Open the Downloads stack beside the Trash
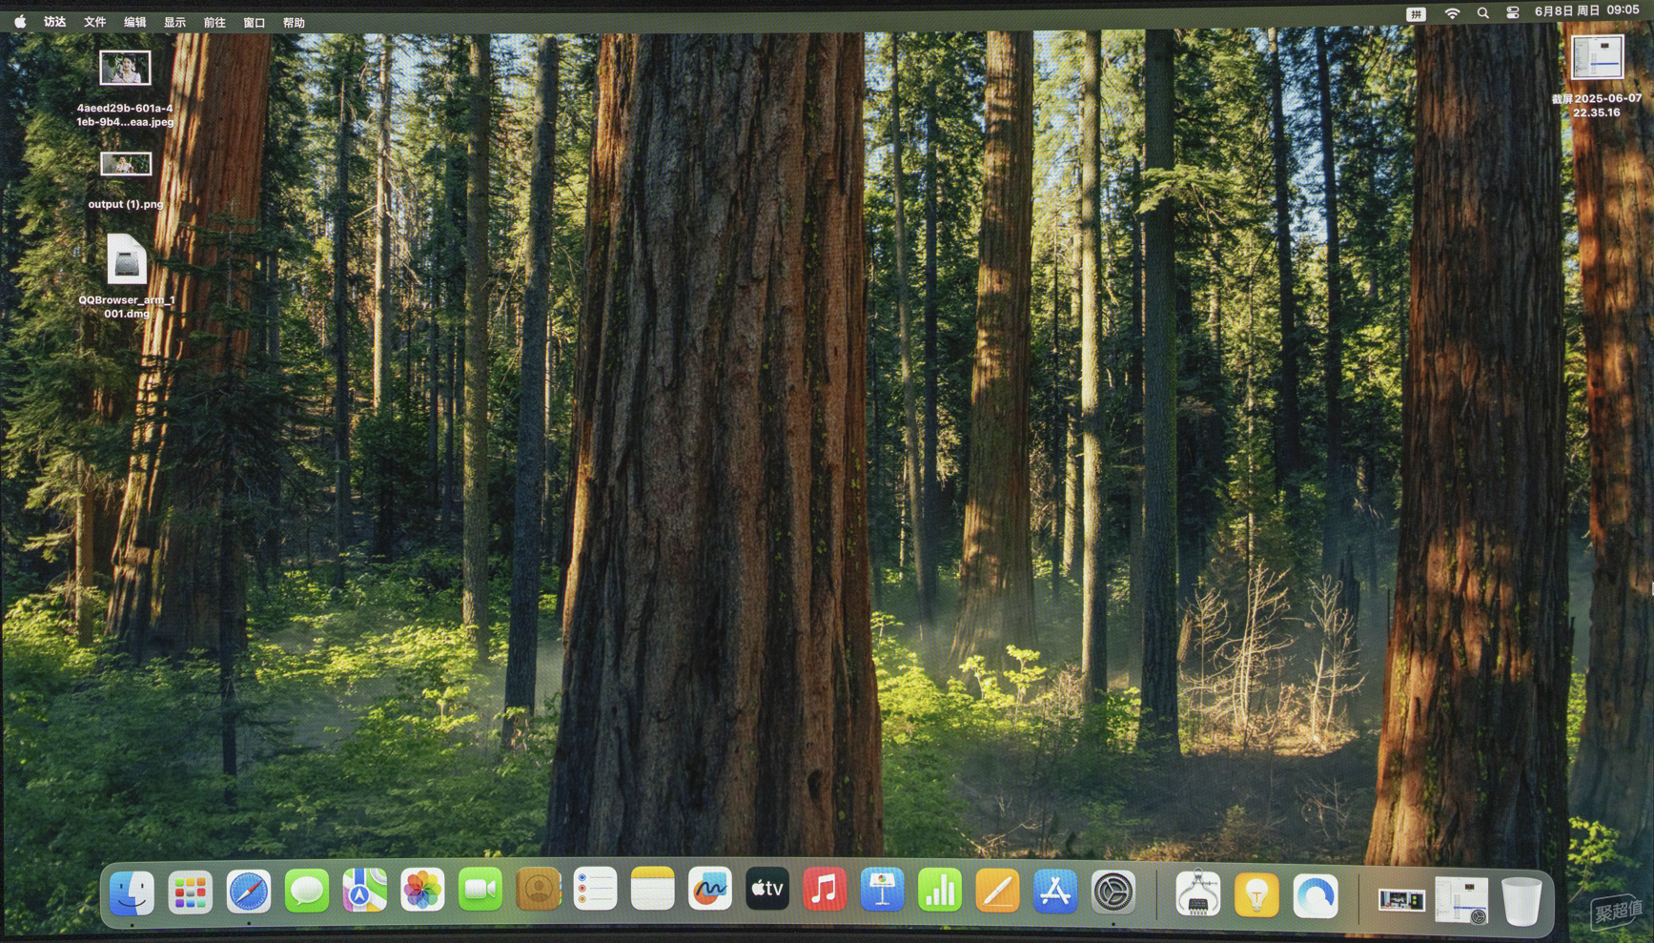The width and height of the screenshot is (1654, 943). [1461, 900]
